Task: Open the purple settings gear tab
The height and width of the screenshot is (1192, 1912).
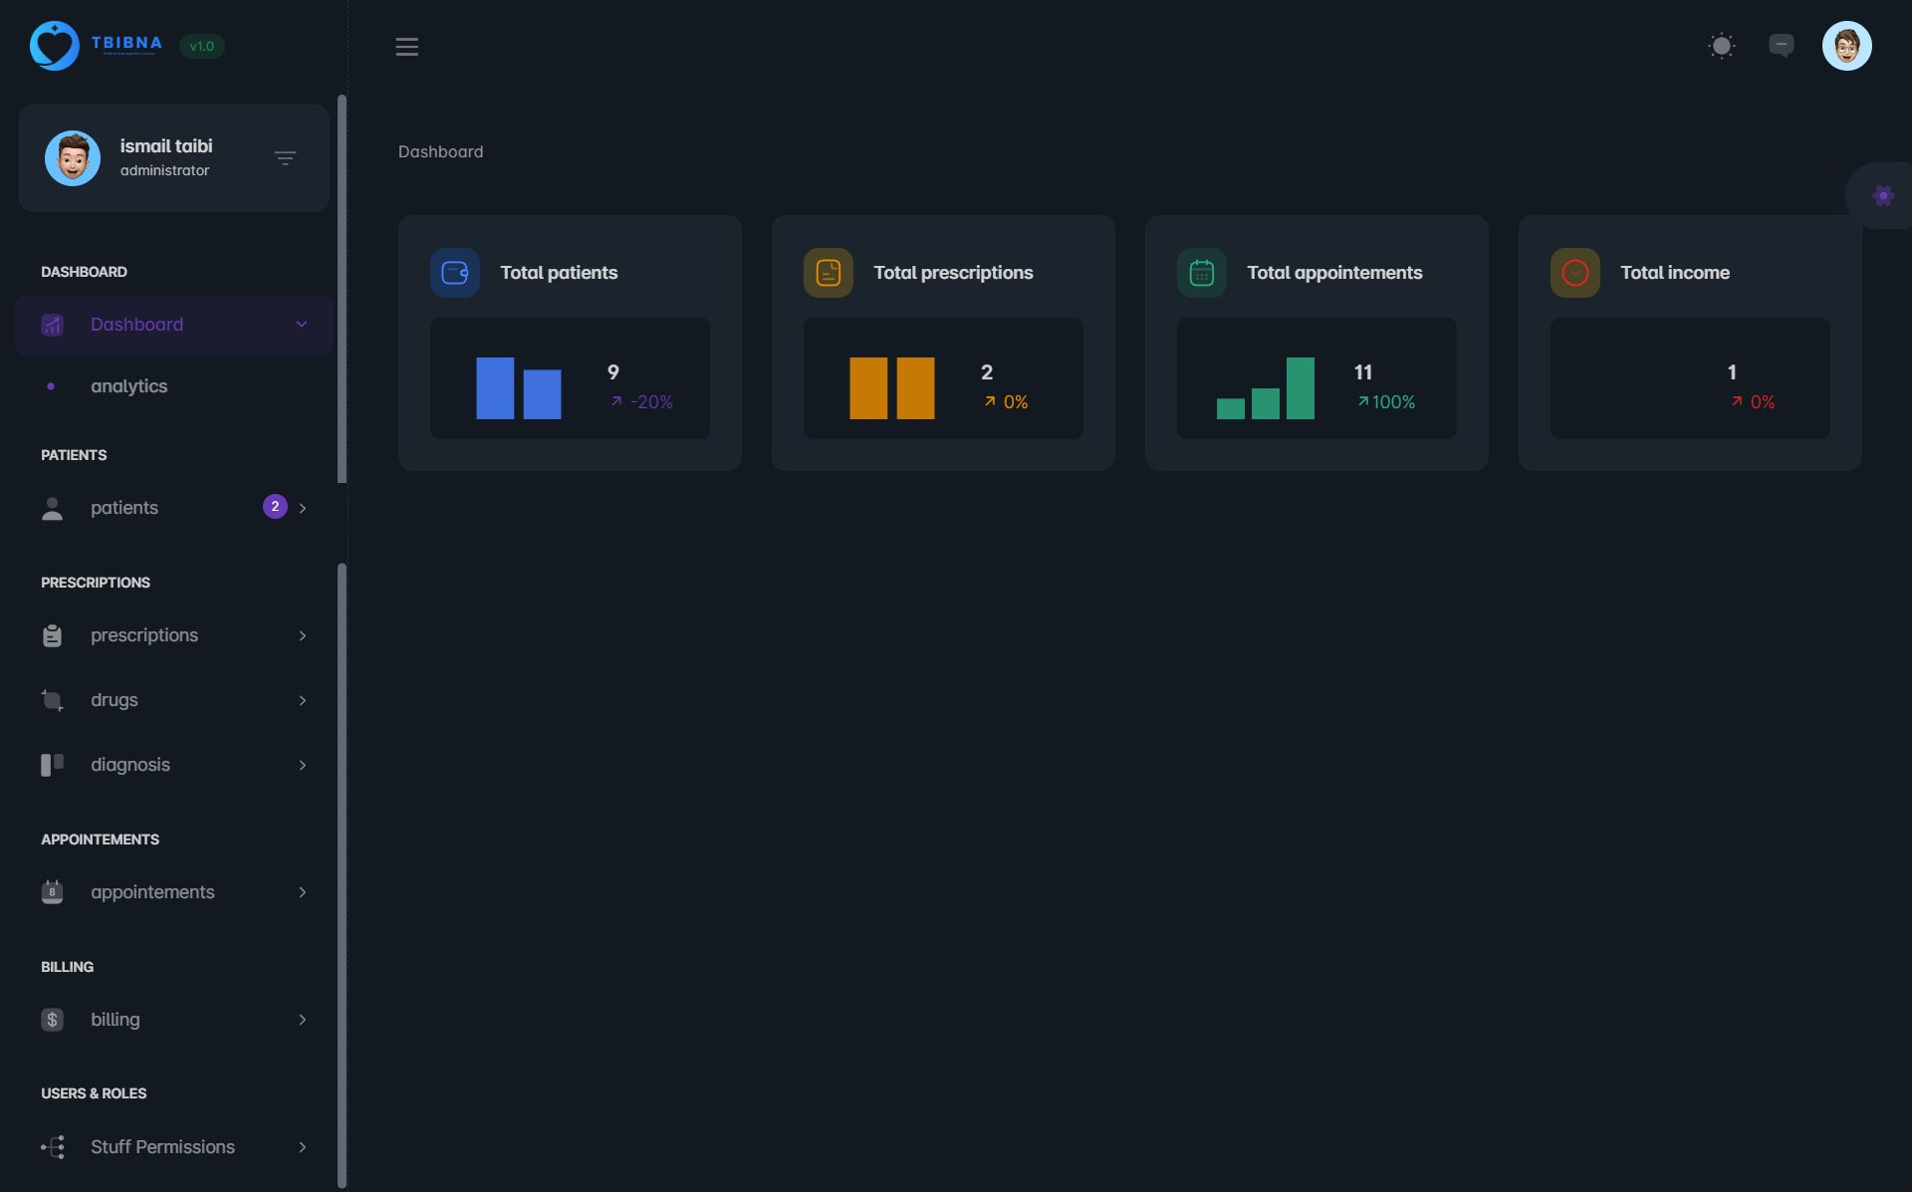Action: [x=1882, y=196]
